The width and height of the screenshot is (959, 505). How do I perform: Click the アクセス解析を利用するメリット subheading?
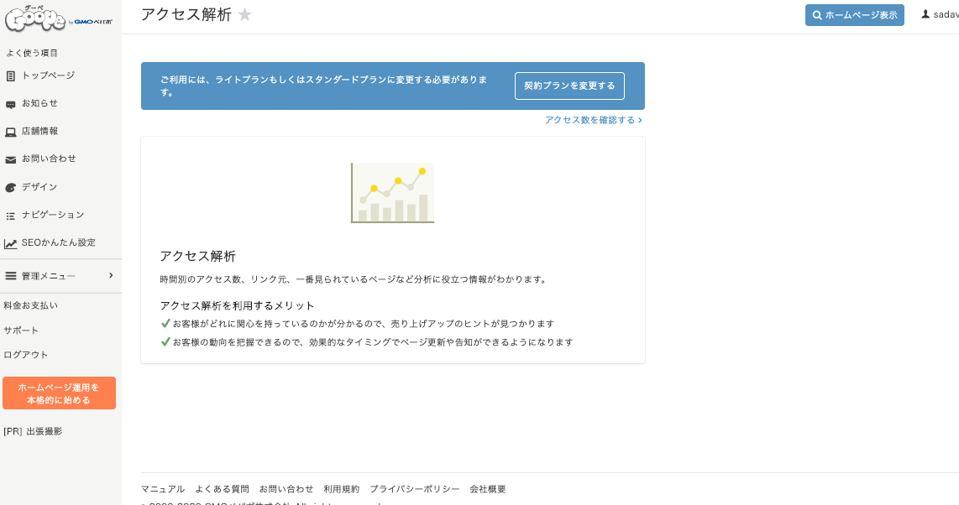pos(238,305)
